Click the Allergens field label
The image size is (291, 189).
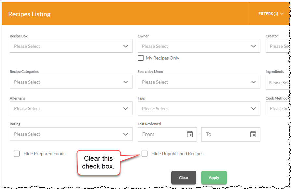(18, 98)
